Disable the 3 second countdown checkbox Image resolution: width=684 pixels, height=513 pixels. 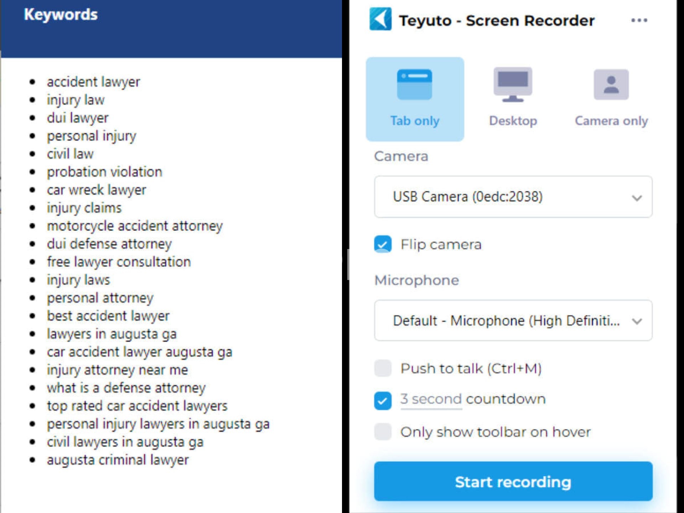pos(383,400)
